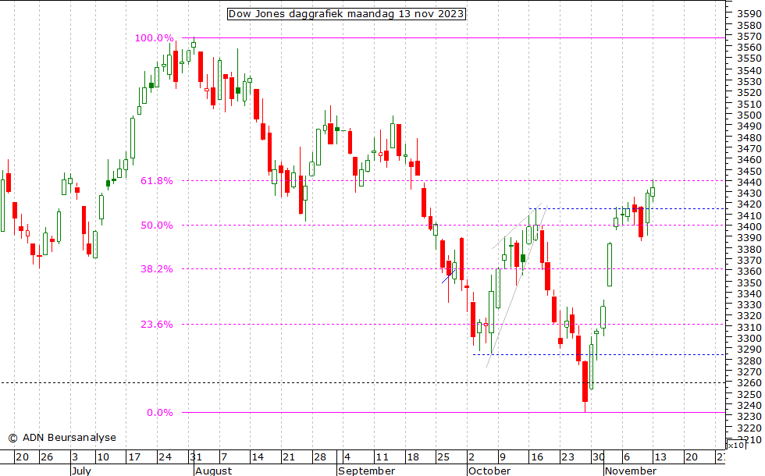Viewport: 765px width, 476px height.
Task: Select the blue dotted horizontal support line
Action: [x=593, y=354]
